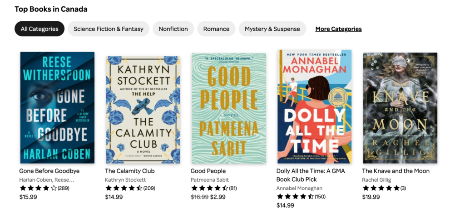Open the Gone Before Goodbye title link

coord(49,171)
